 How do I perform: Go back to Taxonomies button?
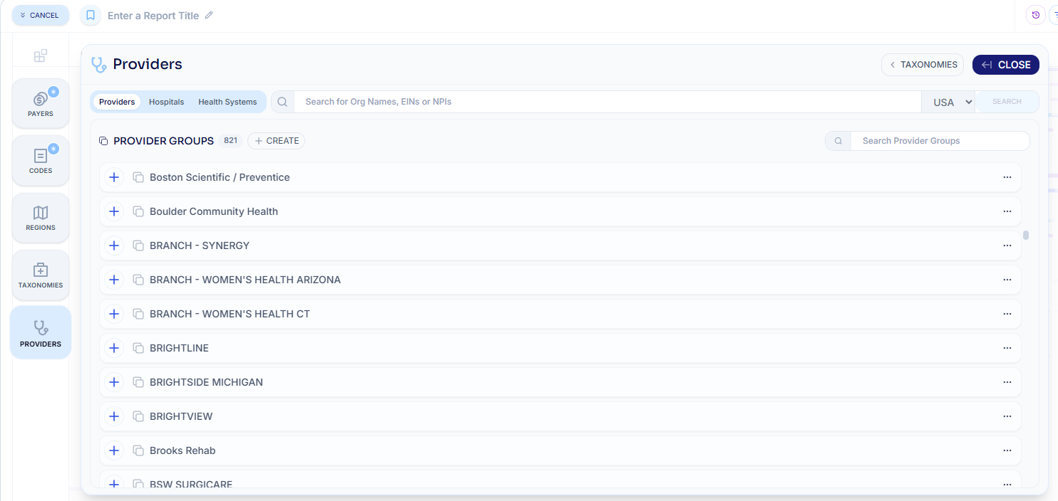[x=923, y=65]
